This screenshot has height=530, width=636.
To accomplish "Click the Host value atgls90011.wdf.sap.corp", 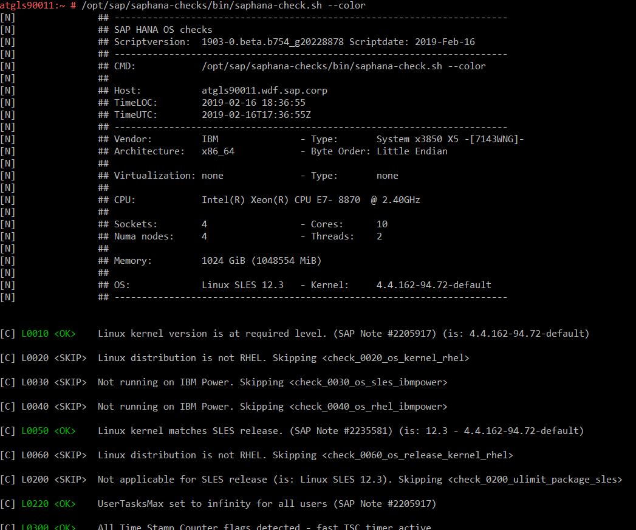I will pos(264,91).
